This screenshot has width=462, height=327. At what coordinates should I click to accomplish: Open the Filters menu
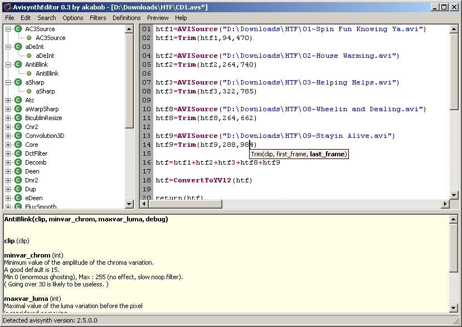[x=98, y=18]
